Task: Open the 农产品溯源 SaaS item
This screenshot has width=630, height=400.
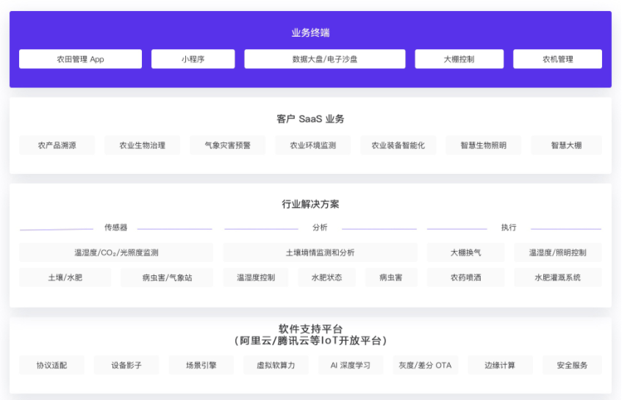Action: tap(57, 145)
